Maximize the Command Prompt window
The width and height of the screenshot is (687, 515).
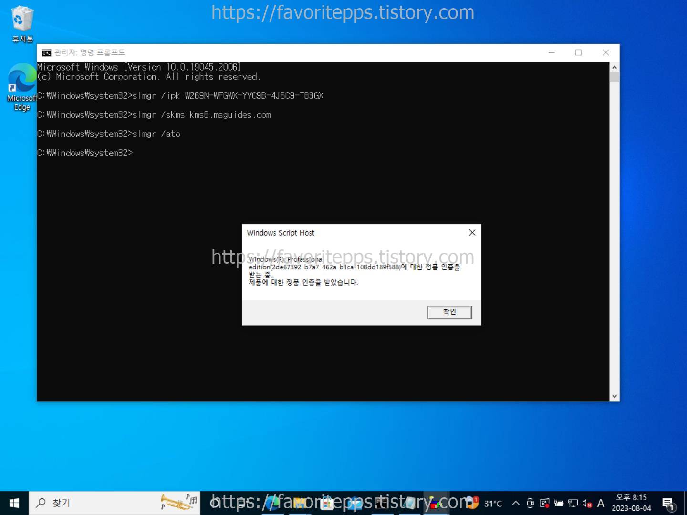[x=578, y=52]
